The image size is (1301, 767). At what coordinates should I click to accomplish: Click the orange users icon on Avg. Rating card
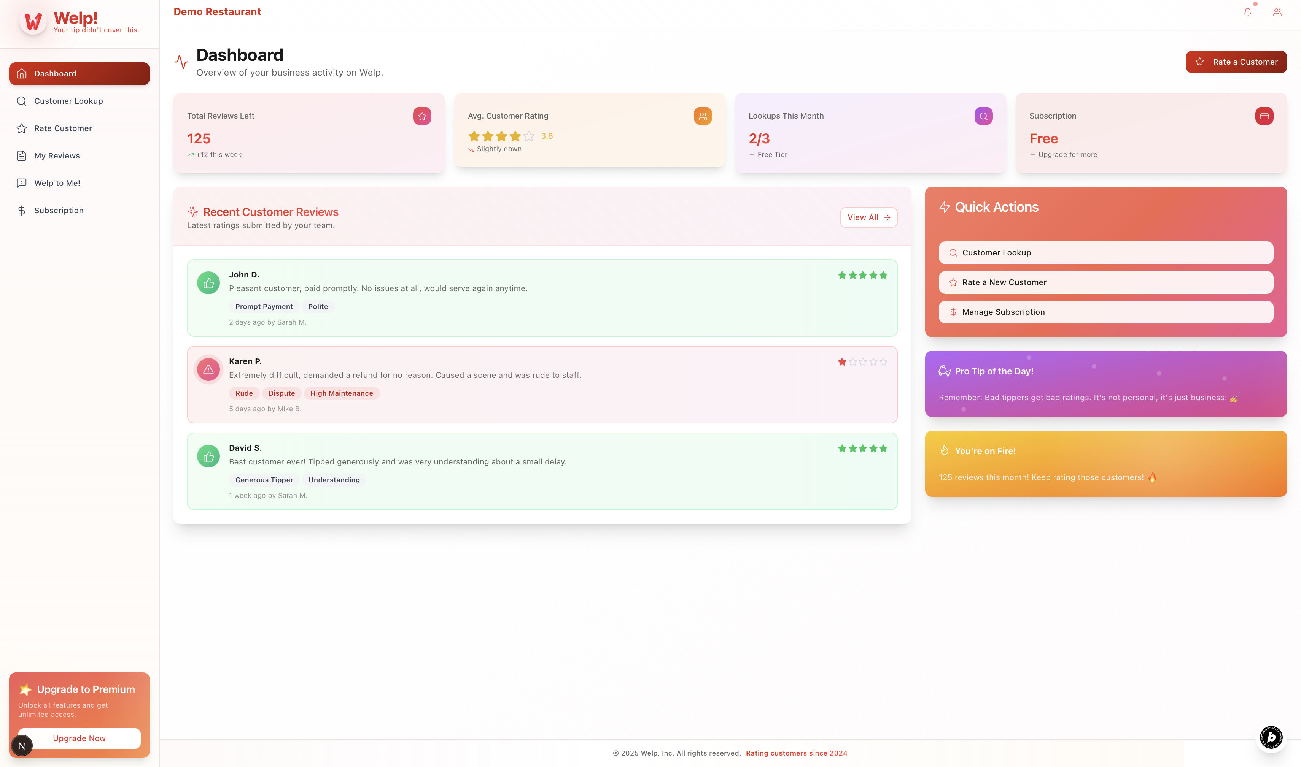(x=703, y=116)
